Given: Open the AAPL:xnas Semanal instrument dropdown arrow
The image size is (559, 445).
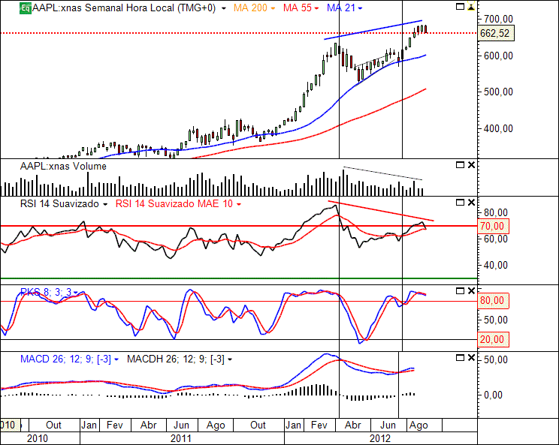Looking at the screenshot, I should pos(224,8).
